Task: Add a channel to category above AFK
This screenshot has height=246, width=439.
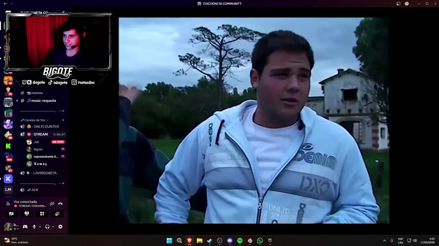Action: pos(63,183)
